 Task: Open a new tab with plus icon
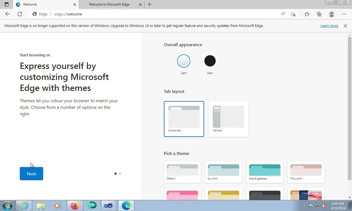[149, 4]
